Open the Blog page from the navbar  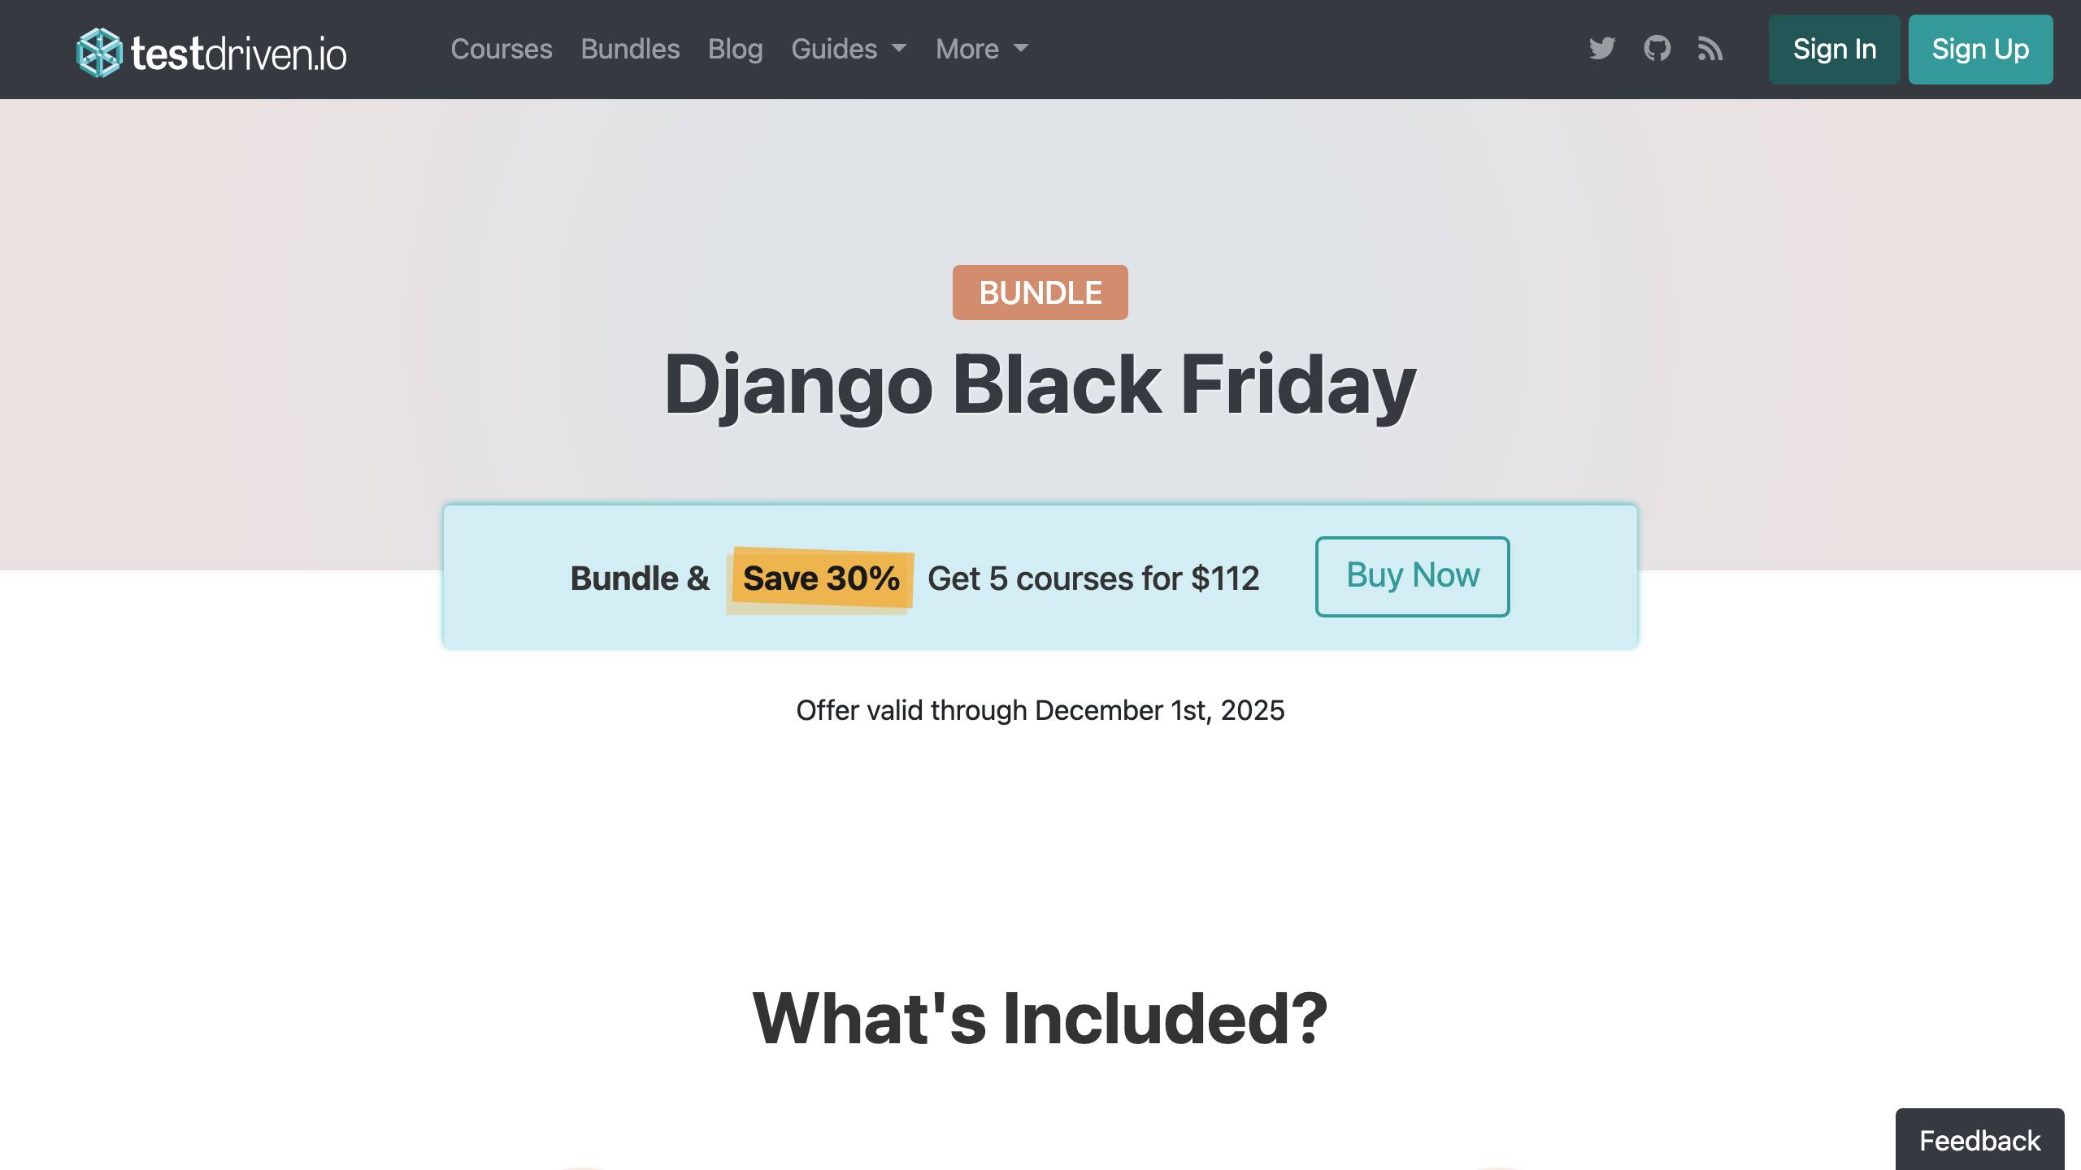(x=735, y=50)
